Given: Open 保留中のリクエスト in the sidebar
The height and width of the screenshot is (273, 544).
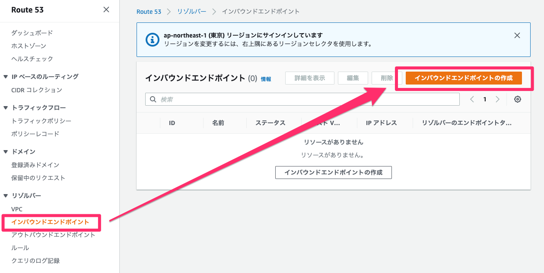Looking at the screenshot, I should [x=38, y=178].
